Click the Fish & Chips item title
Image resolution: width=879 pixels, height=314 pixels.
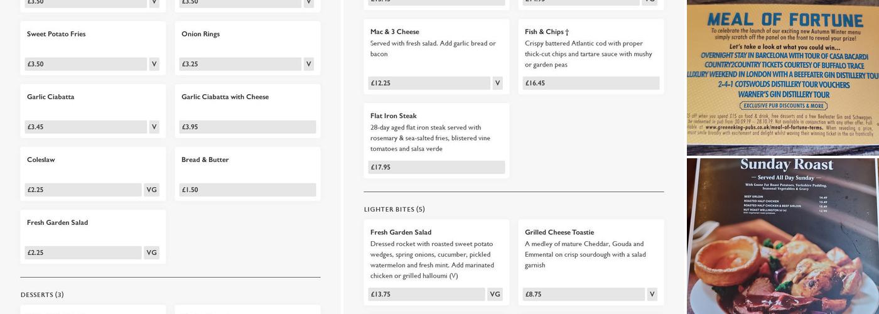point(546,32)
